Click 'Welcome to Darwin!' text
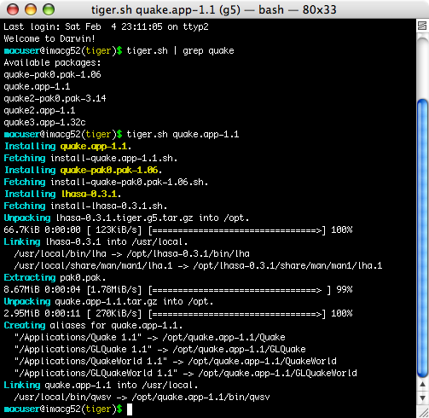Screen dimensions: 429x418 pyautogui.click(x=49, y=38)
